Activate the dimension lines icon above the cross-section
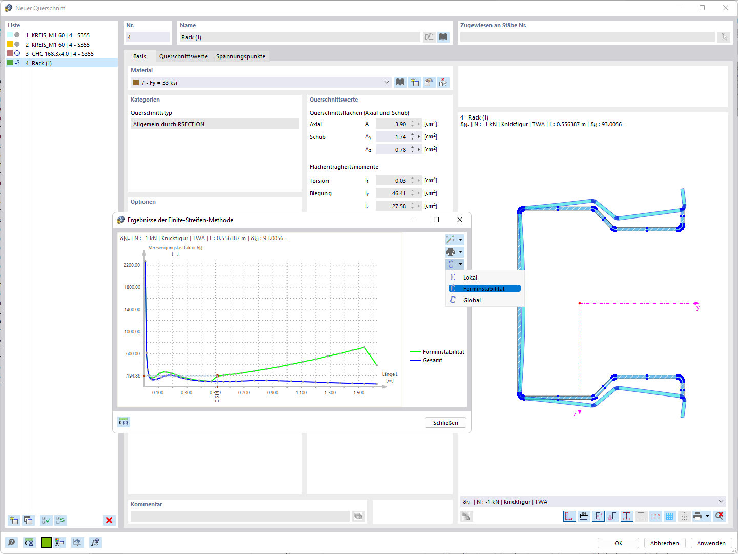 pos(583,516)
